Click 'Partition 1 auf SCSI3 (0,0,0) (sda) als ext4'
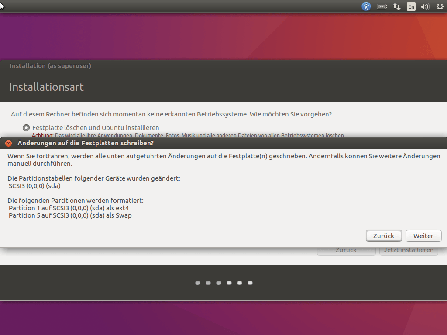Image resolution: width=447 pixels, height=335 pixels. coord(69,208)
